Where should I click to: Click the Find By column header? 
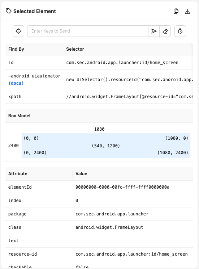(x=16, y=49)
